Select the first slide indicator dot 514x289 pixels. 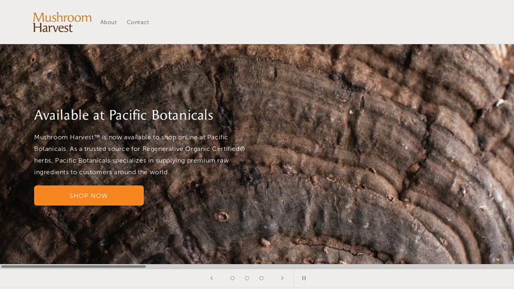coord(233,278)
